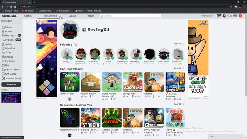The image size is (247, 139).
Task: Click the Roblox search field
Action: (130, 16)
